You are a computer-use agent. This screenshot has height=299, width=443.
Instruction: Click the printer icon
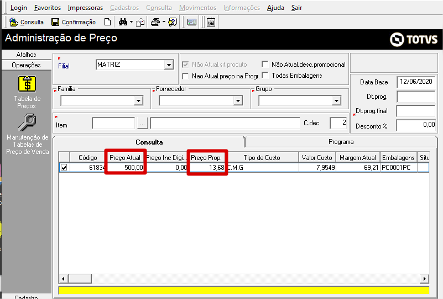[x=155, y=22]
